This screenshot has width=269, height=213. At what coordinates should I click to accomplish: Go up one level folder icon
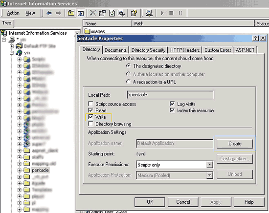(71, 13)
